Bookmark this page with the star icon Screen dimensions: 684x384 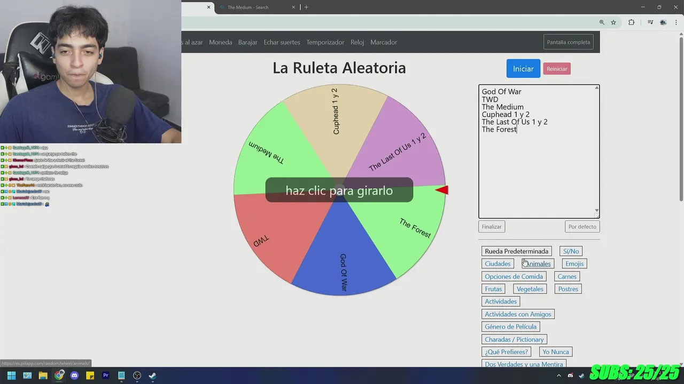tap(613, 22)
